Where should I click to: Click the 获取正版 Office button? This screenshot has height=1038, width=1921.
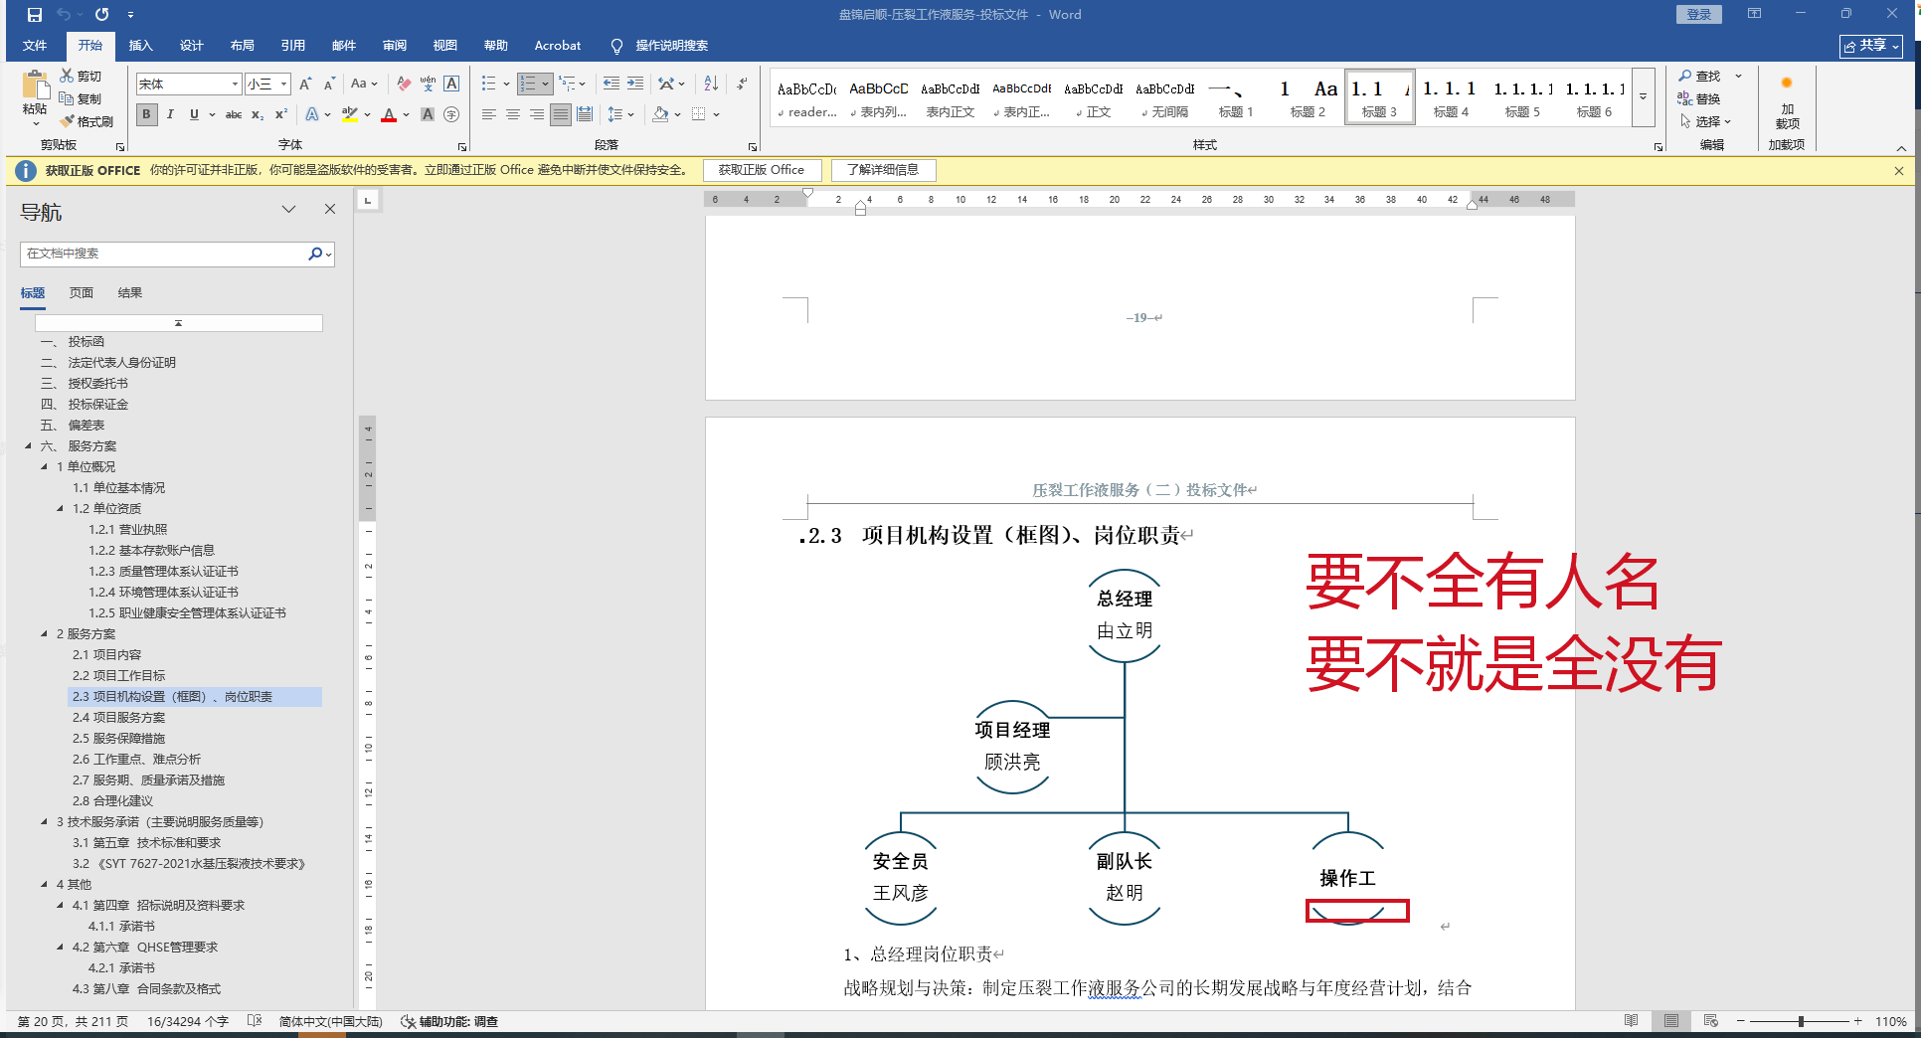click(762, 170)
